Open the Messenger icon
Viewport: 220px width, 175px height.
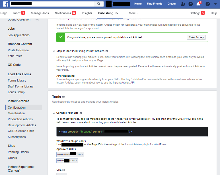[x=190, y=4]
